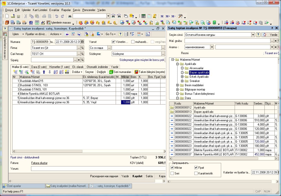Click the Yorum input field
Image resolution: width=281 pixels, height=196 pixels.
[x=98, y=169]
